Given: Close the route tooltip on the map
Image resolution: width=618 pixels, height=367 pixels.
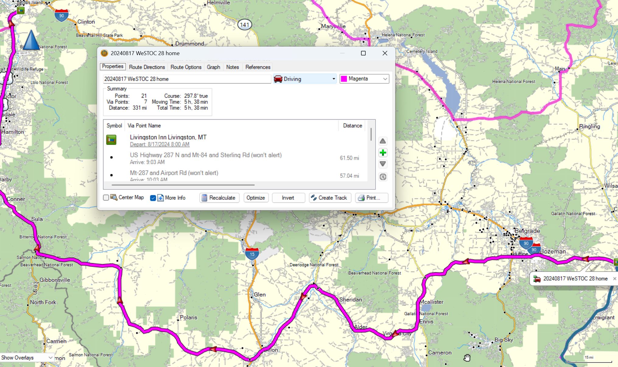Looking at the screenshot, I should pos(614,279).
